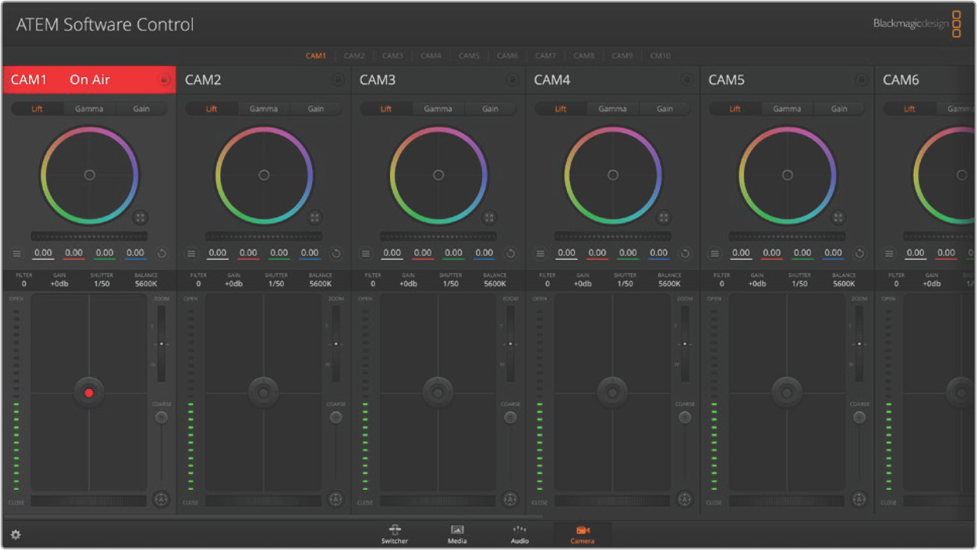The image size is (977, 550).
Task: Select Gamma mode for CAM2
Action: pyautogui.click(x=264, y=108)
